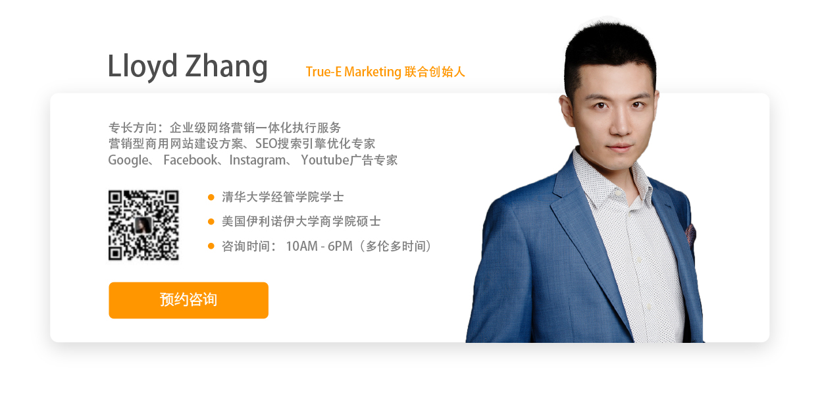Click the SEO搜索引擎优化专家 text
Screen dimensions: 820x410
tap(315, 143)
